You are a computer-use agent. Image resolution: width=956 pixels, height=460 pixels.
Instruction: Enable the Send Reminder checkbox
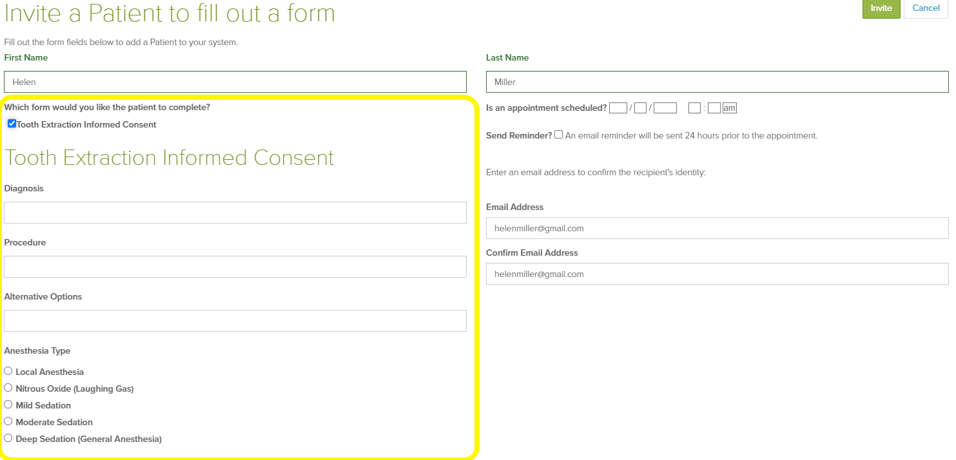[558, 134]
